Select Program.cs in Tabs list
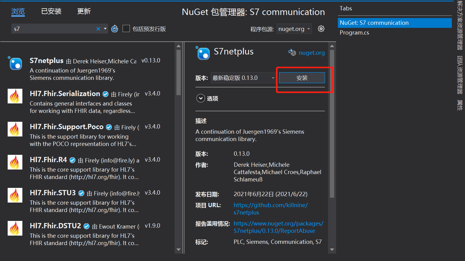The width and height of the screenshot is (465, 261). pos(395,33)
